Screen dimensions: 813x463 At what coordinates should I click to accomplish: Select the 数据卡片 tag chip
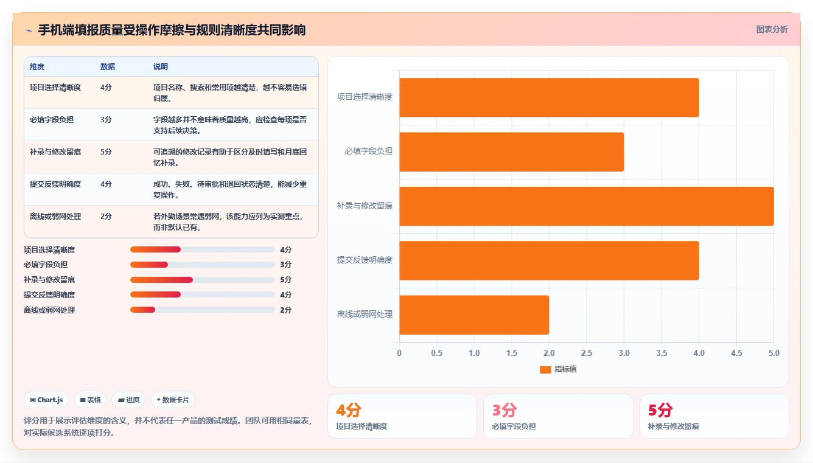[x=173, y=400]
